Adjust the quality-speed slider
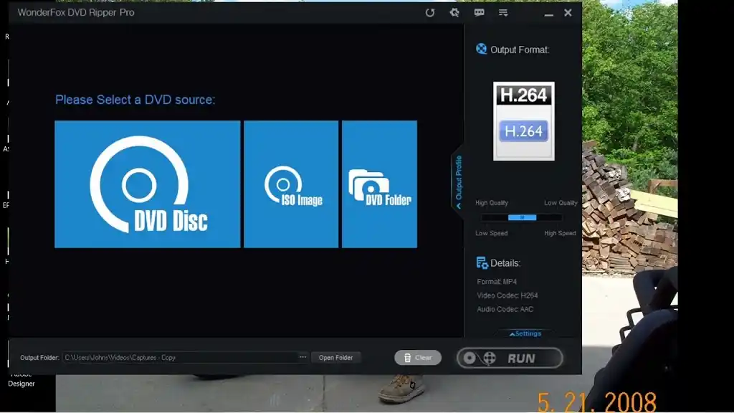 pos(524,217)
